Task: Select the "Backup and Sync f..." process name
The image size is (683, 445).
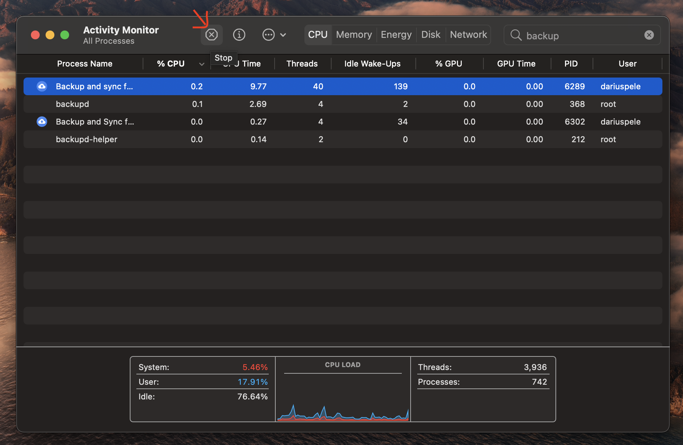Action: point(95,122)
